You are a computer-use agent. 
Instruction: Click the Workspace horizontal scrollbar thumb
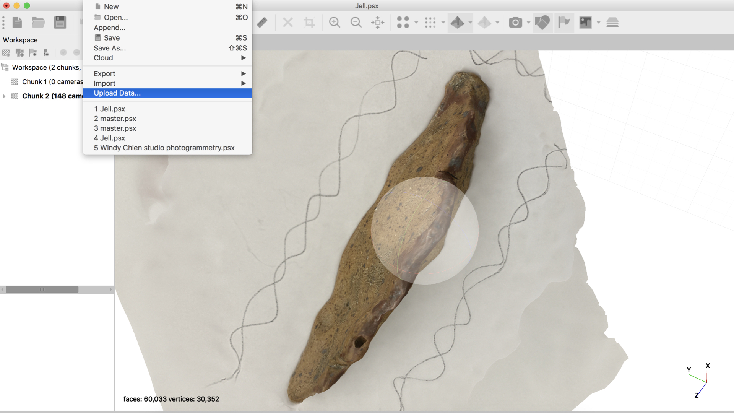[x=42, y=289]
